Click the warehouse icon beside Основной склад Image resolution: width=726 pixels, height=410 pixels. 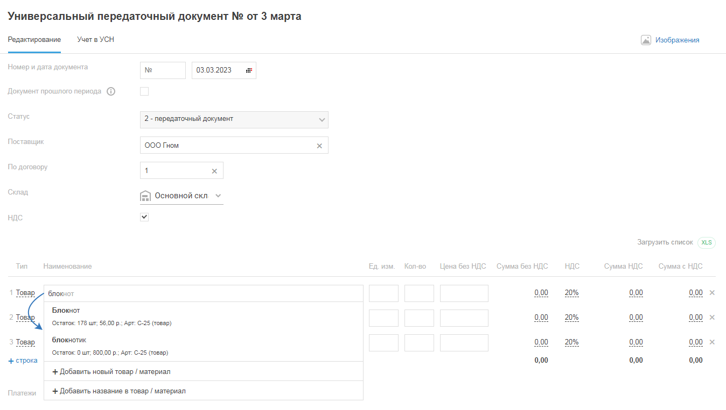tap(145, 196)
